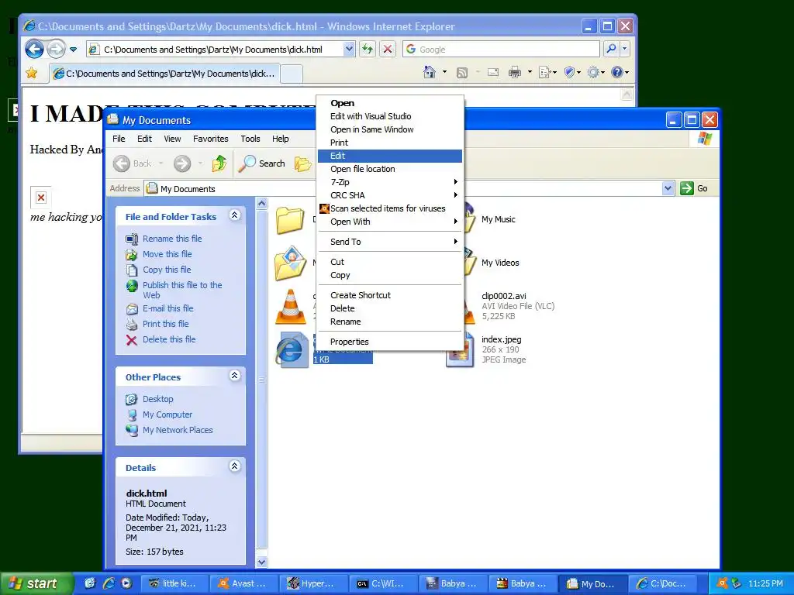Viewport: 794px width, 595px height.
Task: Click task pane scrollbar down arrow
Action: (x=262, y=562)
